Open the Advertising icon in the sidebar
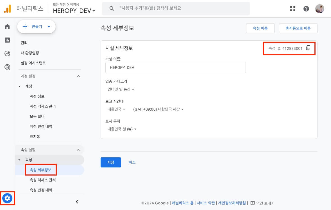Viewport: 331px width, 210px height. (x=7, y=67)
